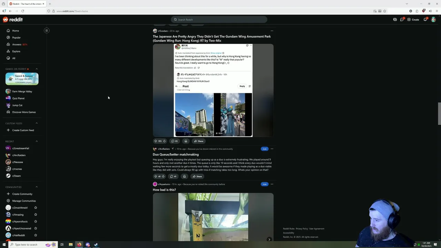This screenshot has width=441, height=248.
Task: Open the Duo Queue/better matchmaking post title
Action: click(176, 154)
